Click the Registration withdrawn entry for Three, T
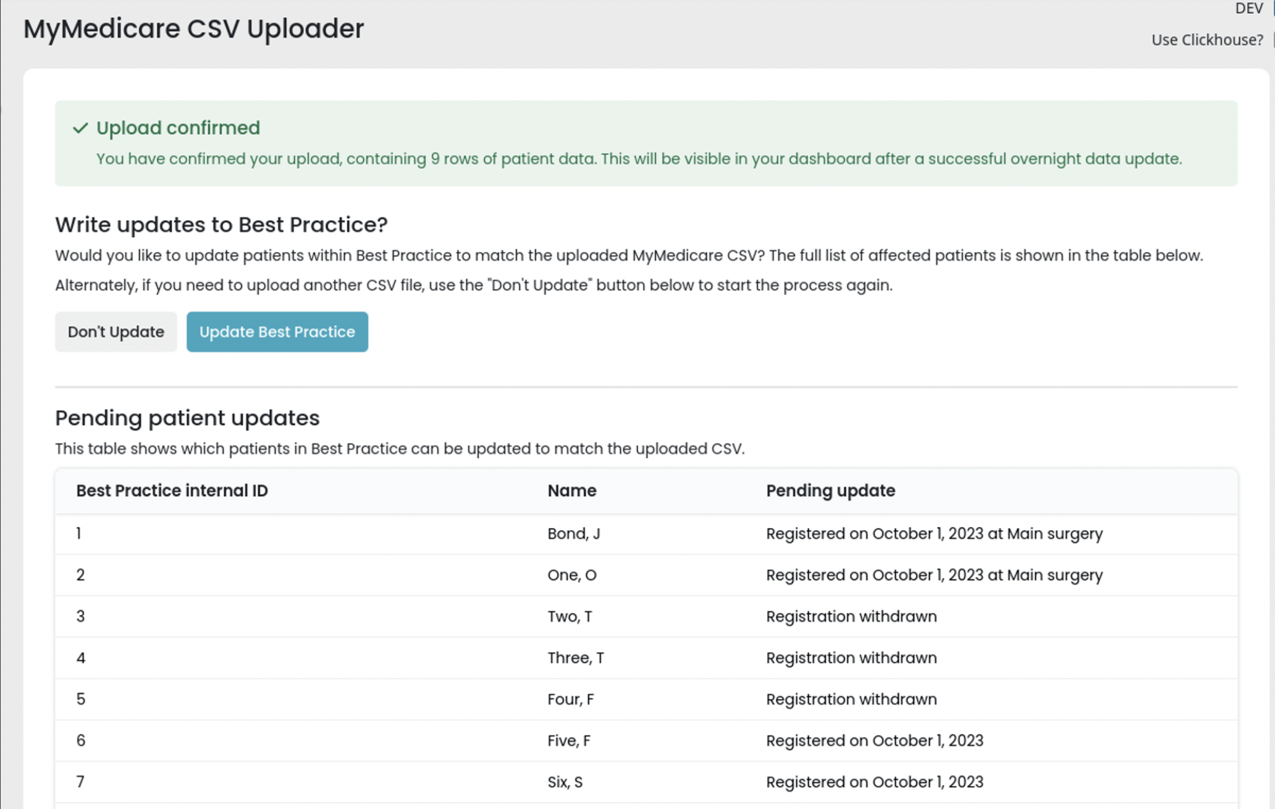The height and width of the screenshot is (809, 1275). pyautogui.click(x=851, y=658)
